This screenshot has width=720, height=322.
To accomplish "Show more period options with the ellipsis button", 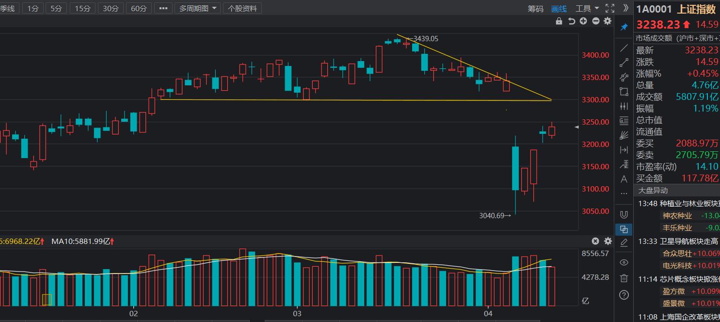I will pos(163,8).
